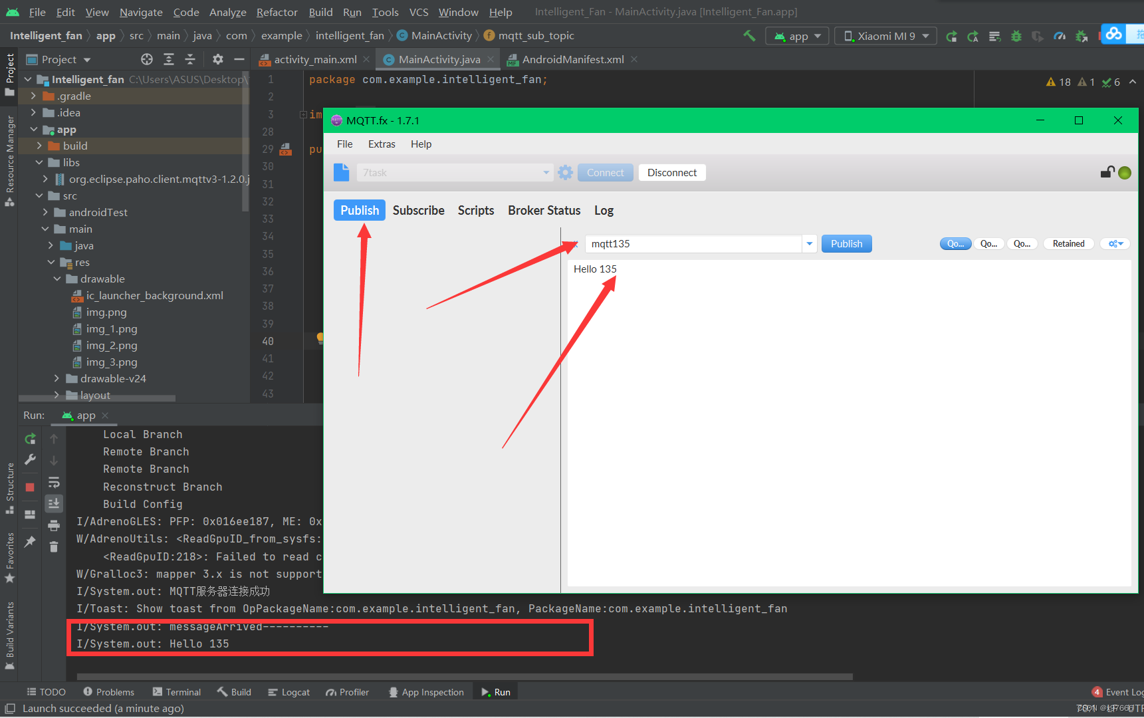This screenshot has height=718, width=1144.
Task: Click Expand All icon in Project panel
Action: (x=169, y=59)
